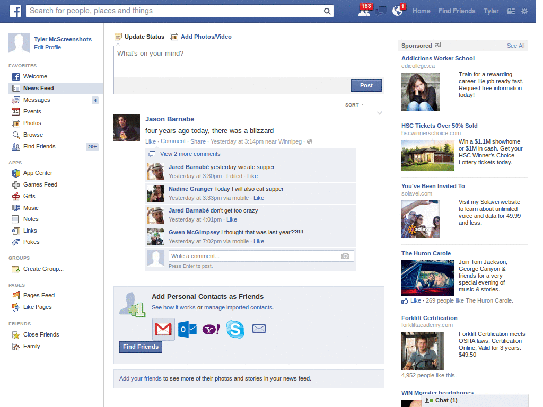Click the search magnifying glass icon

(x=327, y=11)
